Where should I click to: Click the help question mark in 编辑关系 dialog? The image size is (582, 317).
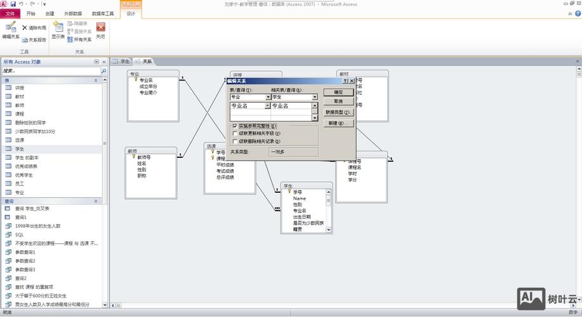click(x=345, y=81)
